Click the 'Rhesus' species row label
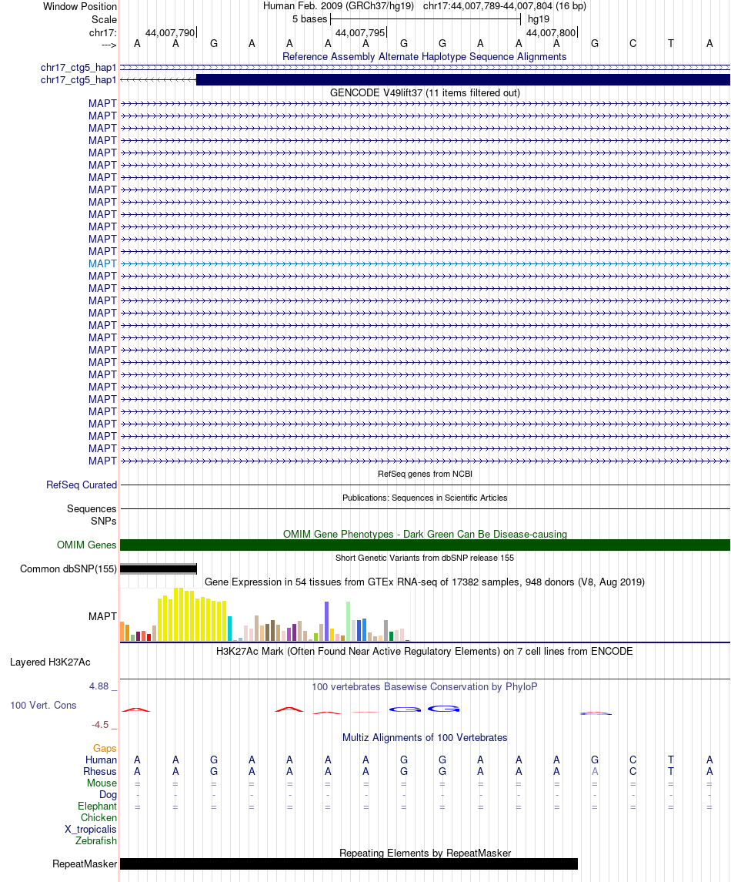This screenshot has width=731, height=882. click(x=100, y=772)
